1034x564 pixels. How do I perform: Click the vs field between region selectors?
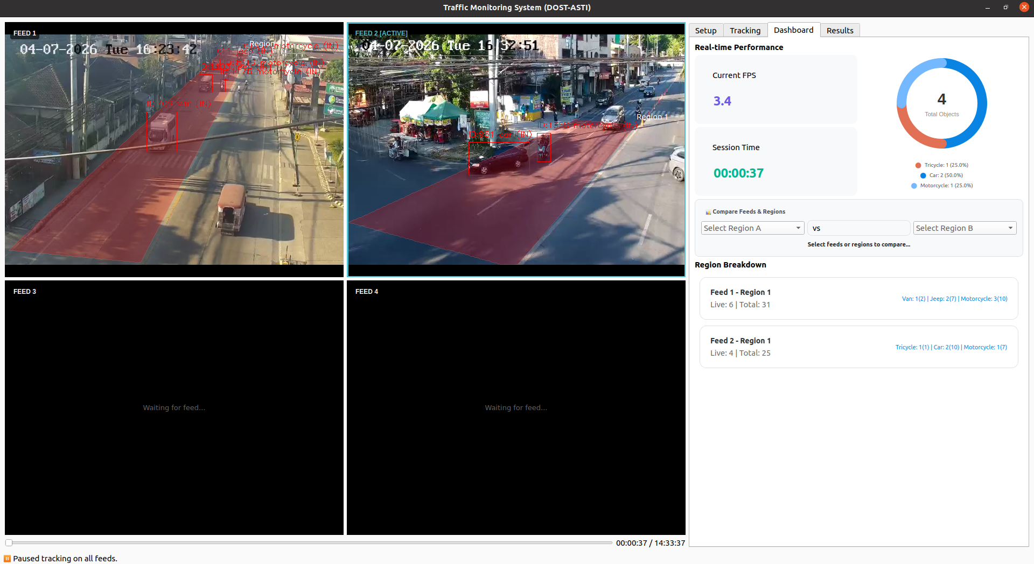tap(858, 228)
